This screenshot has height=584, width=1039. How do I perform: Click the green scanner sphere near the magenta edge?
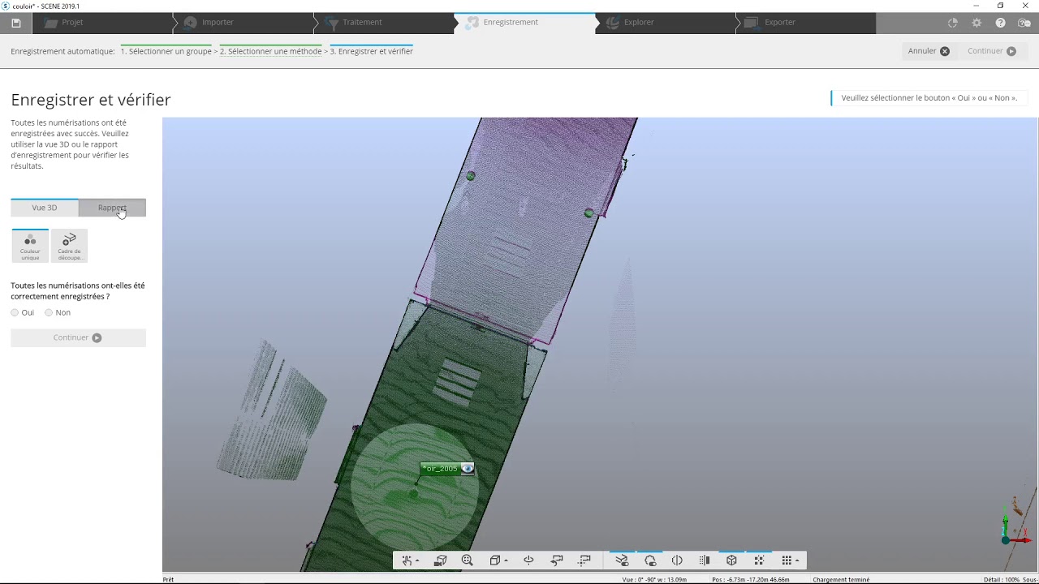pos(589,213)
